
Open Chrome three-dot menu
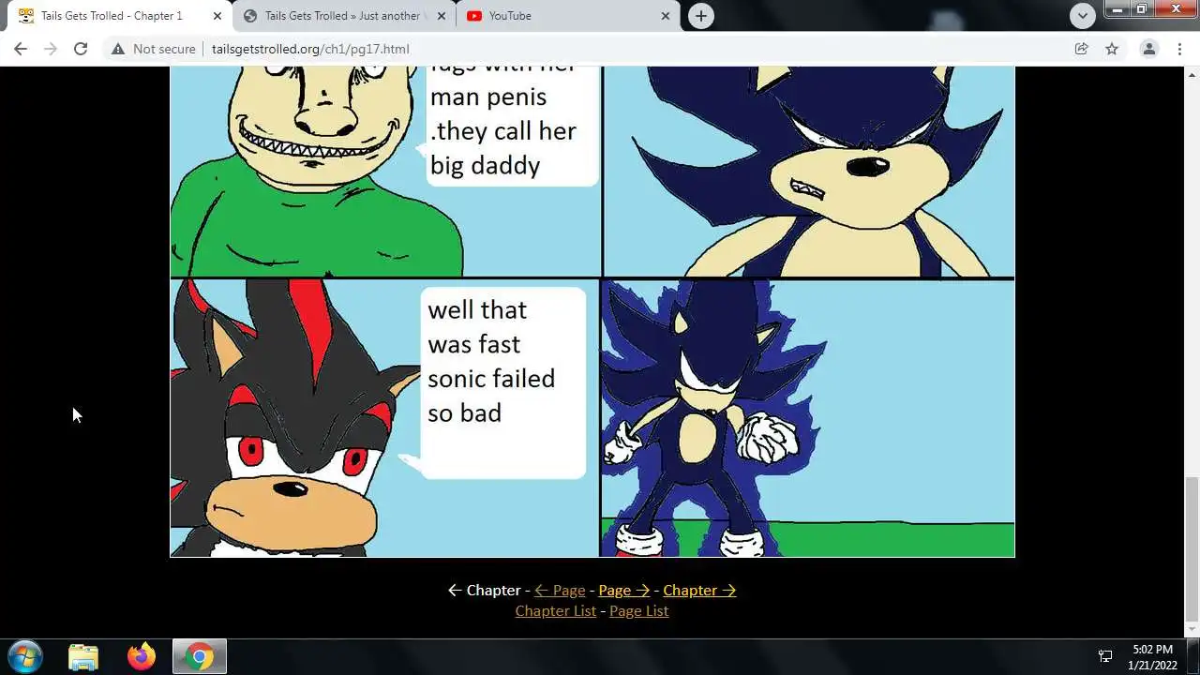click(x=1179, y=49)
